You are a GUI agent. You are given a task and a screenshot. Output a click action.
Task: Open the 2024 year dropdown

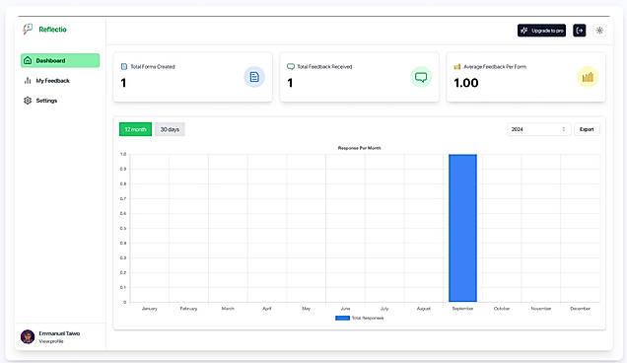pos(538,129)
